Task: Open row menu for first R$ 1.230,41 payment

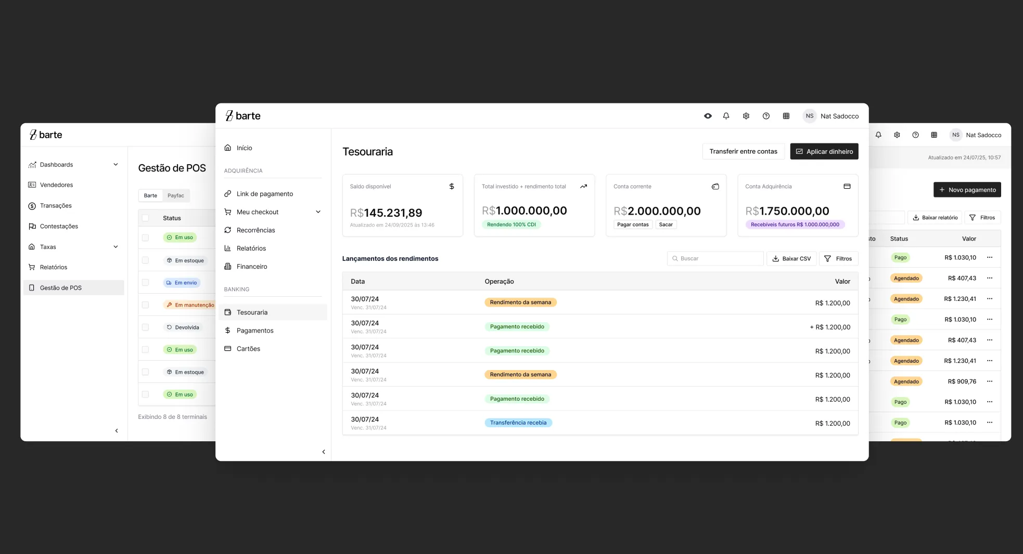Action: click(990, 299)
